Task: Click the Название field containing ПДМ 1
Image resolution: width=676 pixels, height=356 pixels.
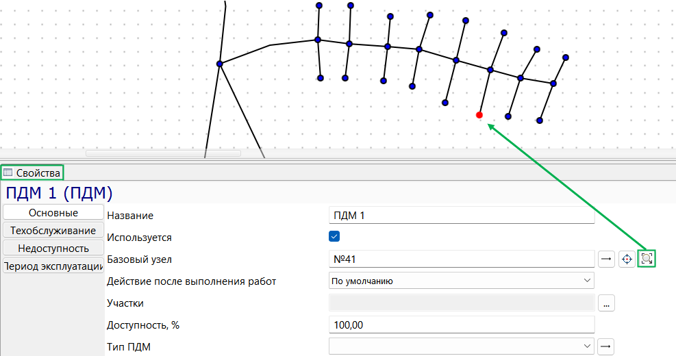Action: (x=462, y=215)
